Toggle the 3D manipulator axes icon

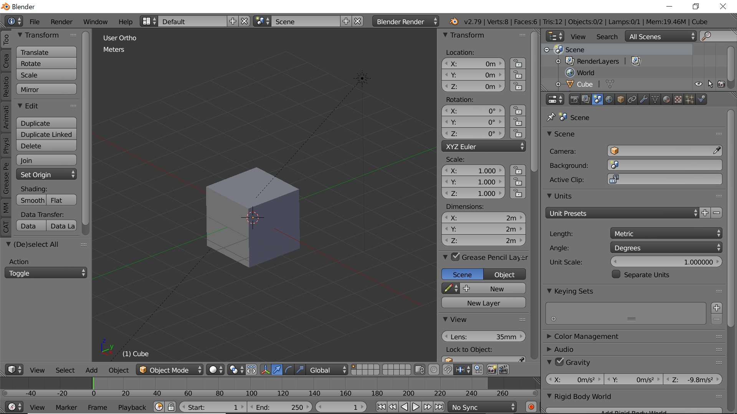pos(265,370)
